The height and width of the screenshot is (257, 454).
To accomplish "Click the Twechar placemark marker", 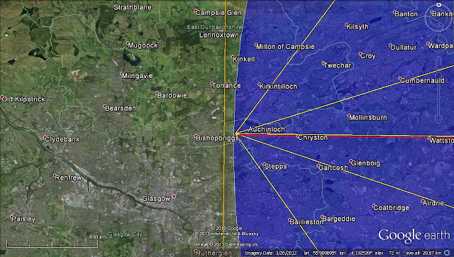I will point(323,63).
